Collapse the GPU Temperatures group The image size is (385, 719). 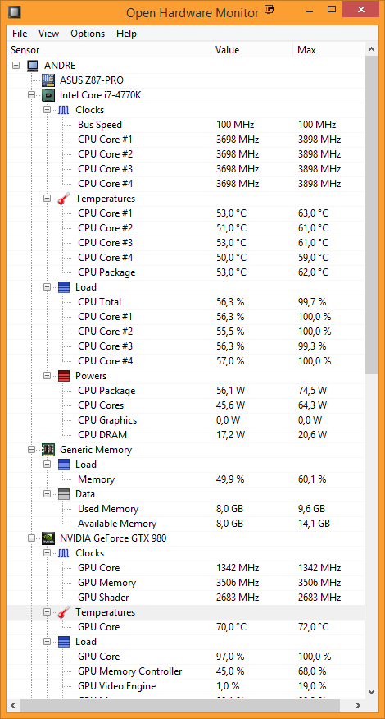48,612
